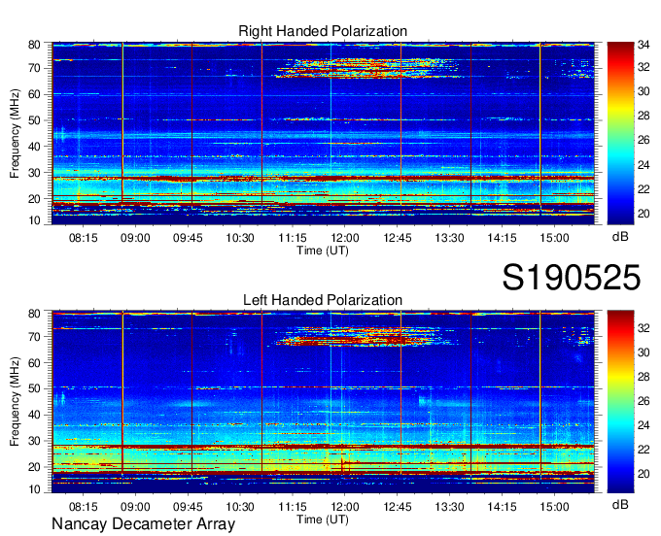Click the 50 MHz tick of Left Handed plot
Viewport: 661px width, 536px height.
(34, 388)
